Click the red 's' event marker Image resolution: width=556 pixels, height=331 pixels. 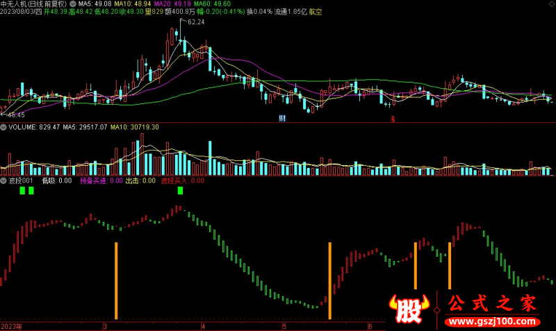pyautogui.click(x=393, y=119)
